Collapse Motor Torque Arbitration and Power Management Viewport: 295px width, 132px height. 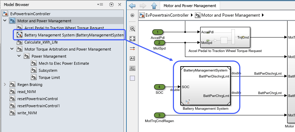(12, 49)
